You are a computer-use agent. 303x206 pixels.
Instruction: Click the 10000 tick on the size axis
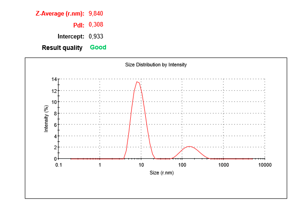click(265, 165)
